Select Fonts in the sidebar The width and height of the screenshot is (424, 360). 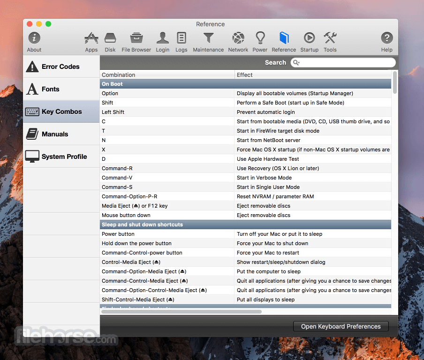point(61,89)
